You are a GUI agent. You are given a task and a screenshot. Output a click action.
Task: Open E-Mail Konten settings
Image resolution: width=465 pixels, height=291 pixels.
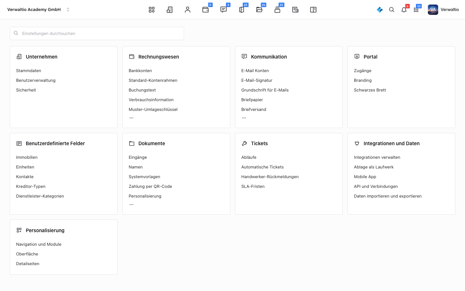point(255,71)
